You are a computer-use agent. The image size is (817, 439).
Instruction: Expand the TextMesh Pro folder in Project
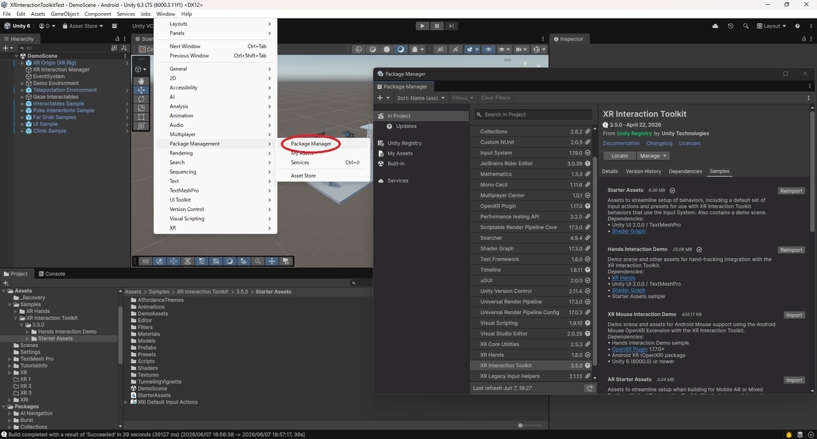pos(10,359)
